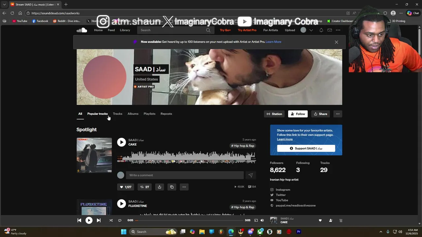Click the Upload link

click(290, 30)
